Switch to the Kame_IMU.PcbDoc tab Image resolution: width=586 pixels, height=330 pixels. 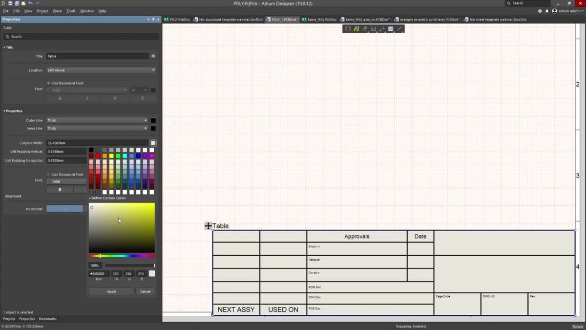[322, 20]
